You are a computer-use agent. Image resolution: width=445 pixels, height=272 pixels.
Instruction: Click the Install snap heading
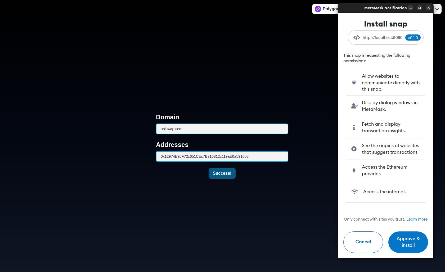coord(386,24)
